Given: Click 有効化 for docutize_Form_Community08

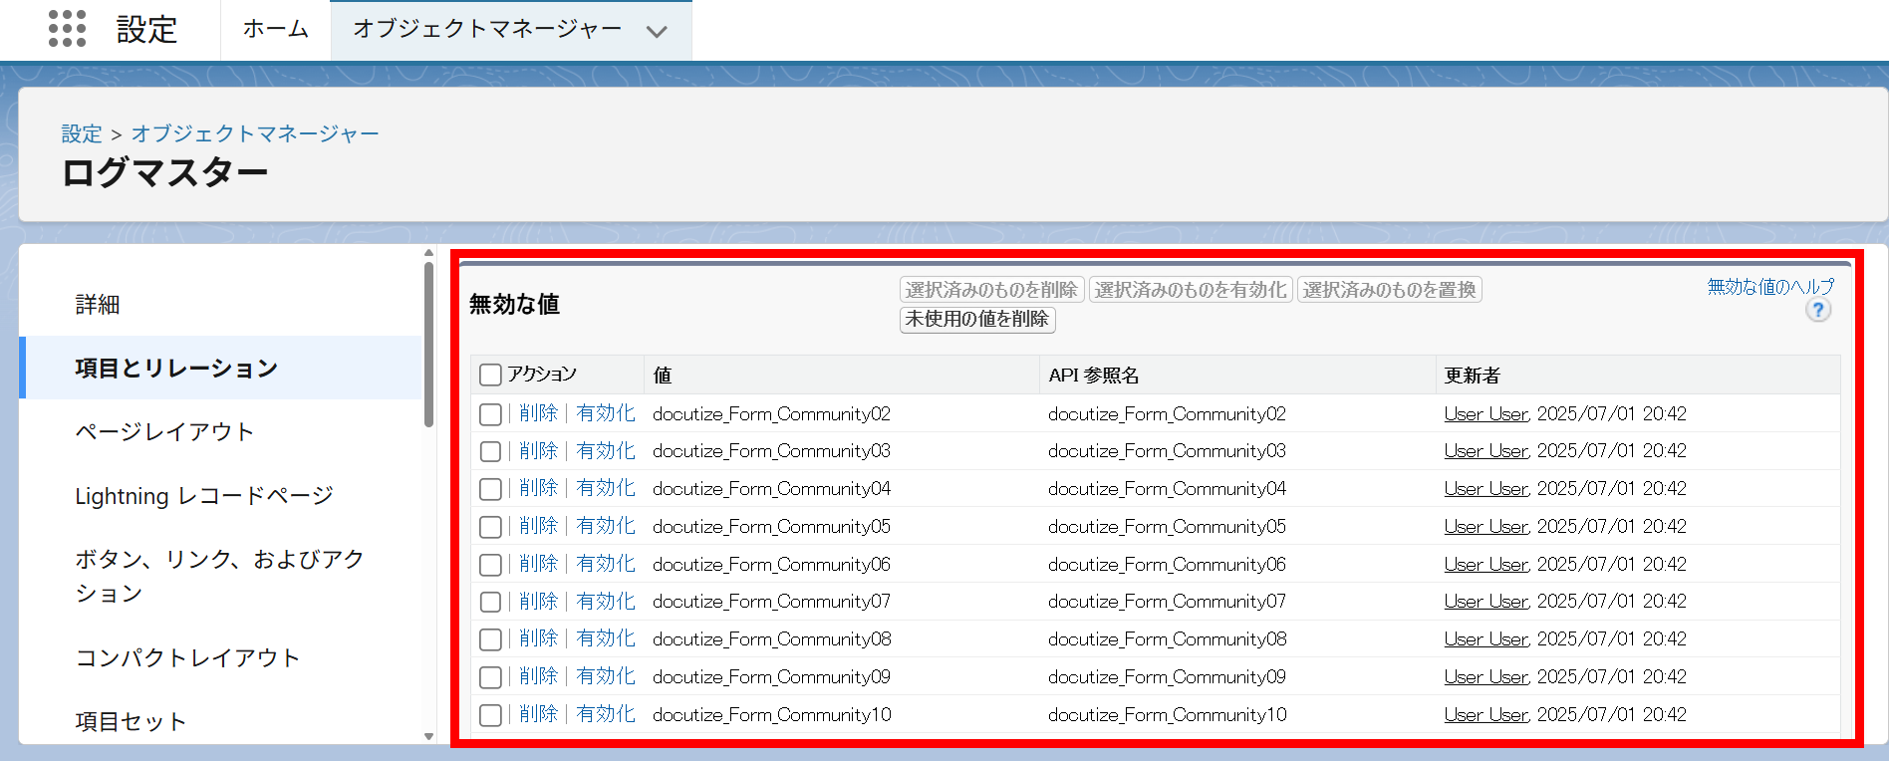Looking at the screenshot, I should pyautogui.click(x=606, y=638).
